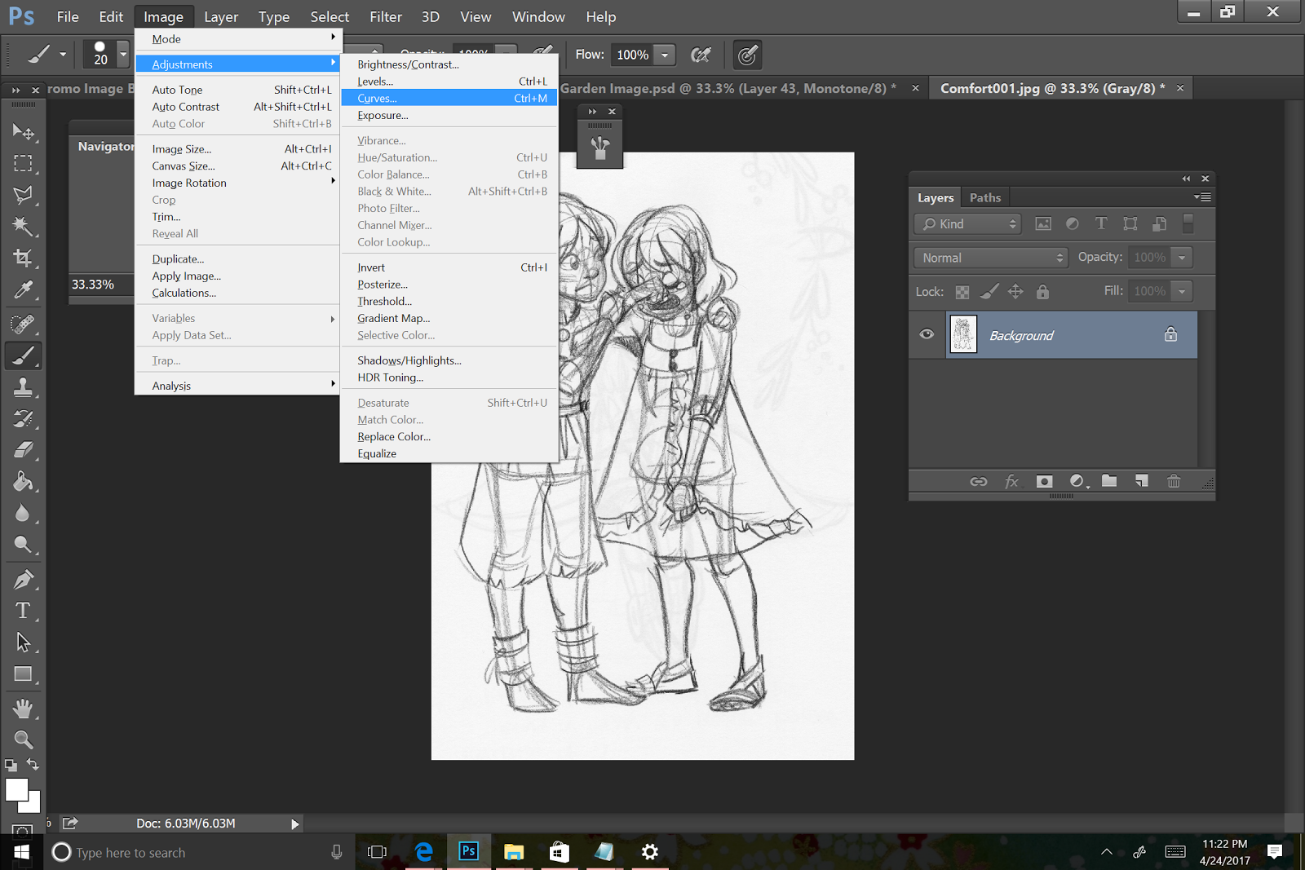This screenshot has height=870, width=1305.
Task: Select the Eyedropper tool
Action: click(x=23, y=290)
